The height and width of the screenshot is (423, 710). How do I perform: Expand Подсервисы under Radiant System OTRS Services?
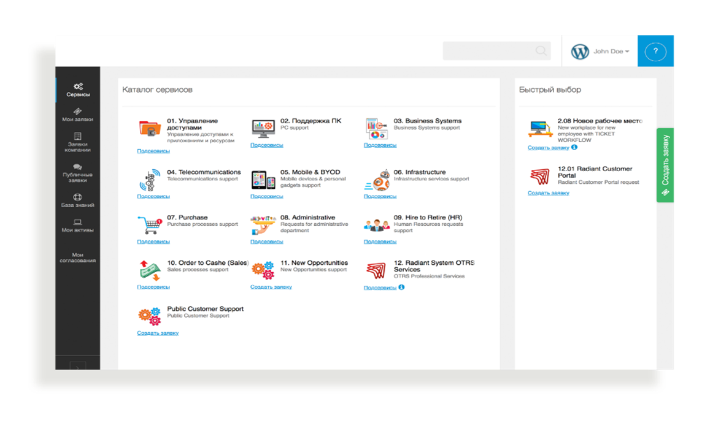[x=380, y=288]
